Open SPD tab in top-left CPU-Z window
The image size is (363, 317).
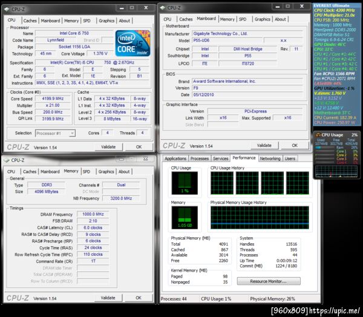point(87,21)
